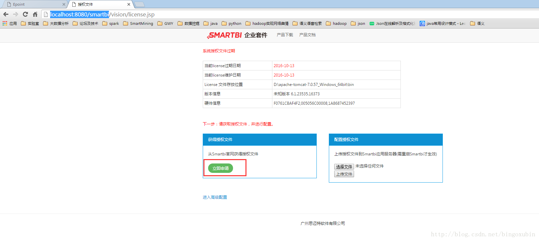Close the Epoint tab
Viewport: 539px width, 241px height.
point(64,4)
